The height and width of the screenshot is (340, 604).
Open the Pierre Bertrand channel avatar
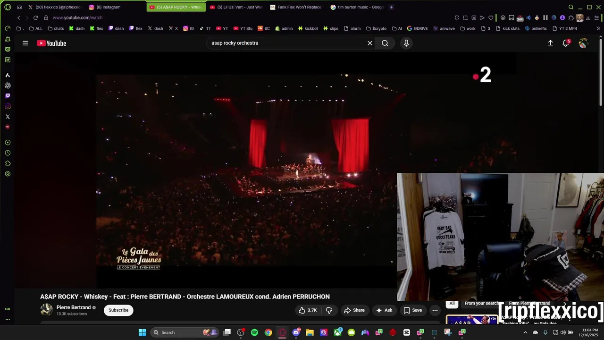tap(46, 310)
